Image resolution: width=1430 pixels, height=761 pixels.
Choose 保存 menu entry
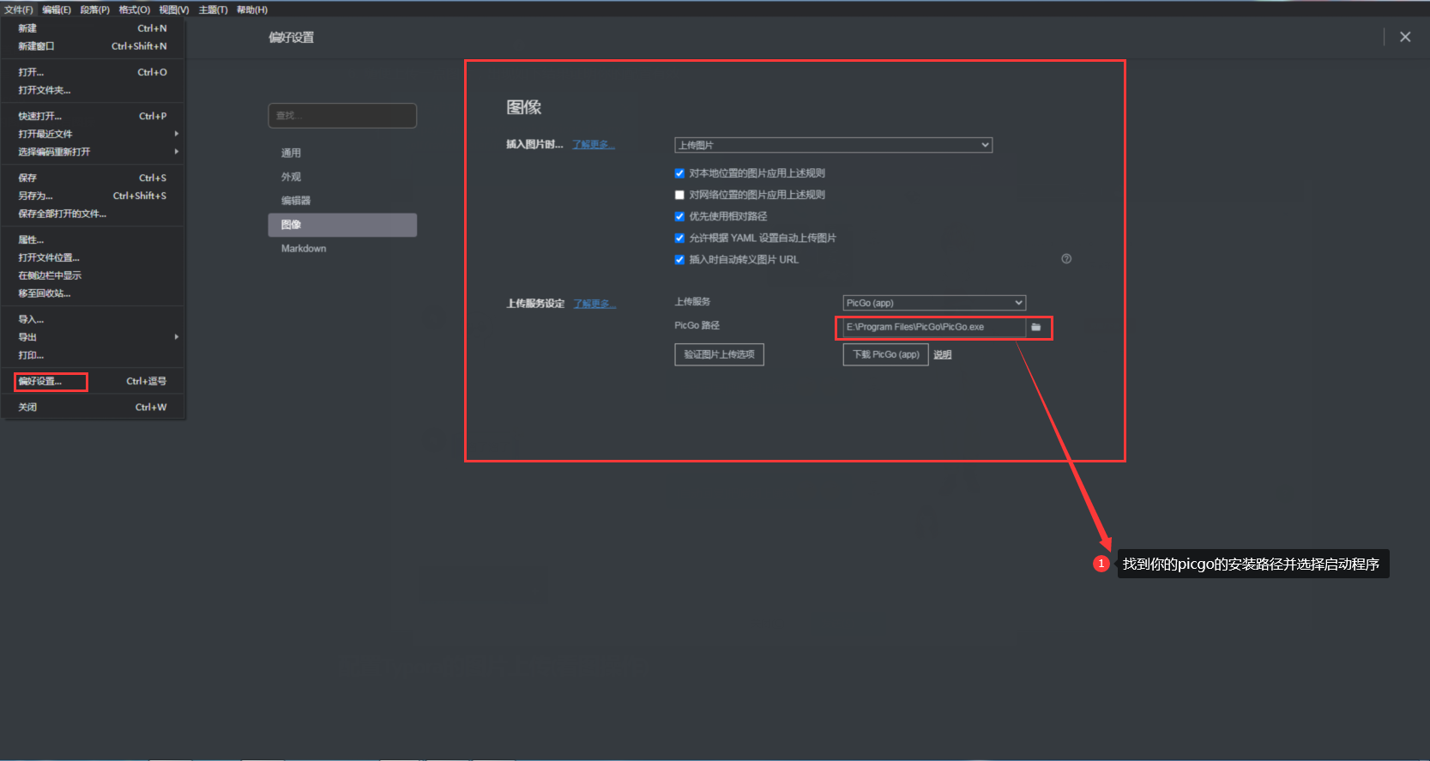pyautogui.click(x=93, y=178)
